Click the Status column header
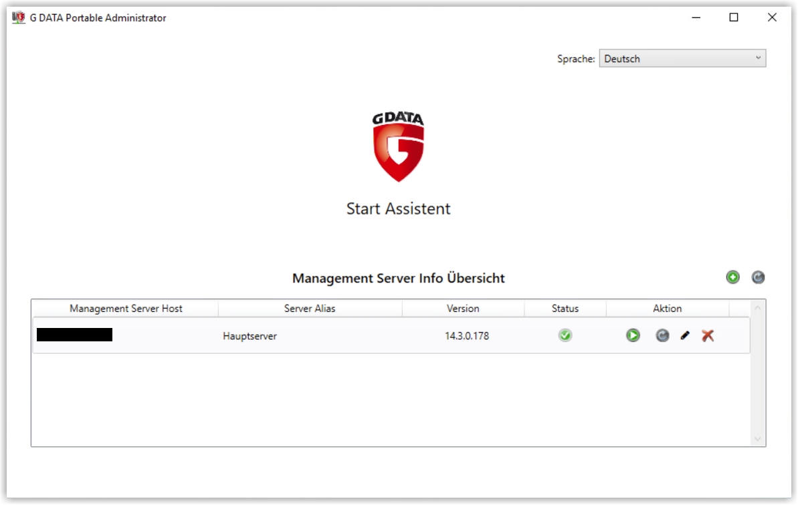The image size is (798, 505). click(565, 309)
